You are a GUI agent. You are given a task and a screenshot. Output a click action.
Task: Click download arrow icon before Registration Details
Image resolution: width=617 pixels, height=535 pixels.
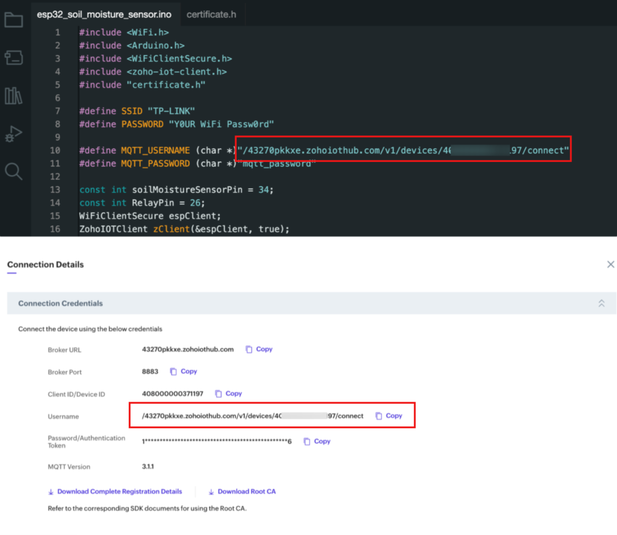[51, 492]
